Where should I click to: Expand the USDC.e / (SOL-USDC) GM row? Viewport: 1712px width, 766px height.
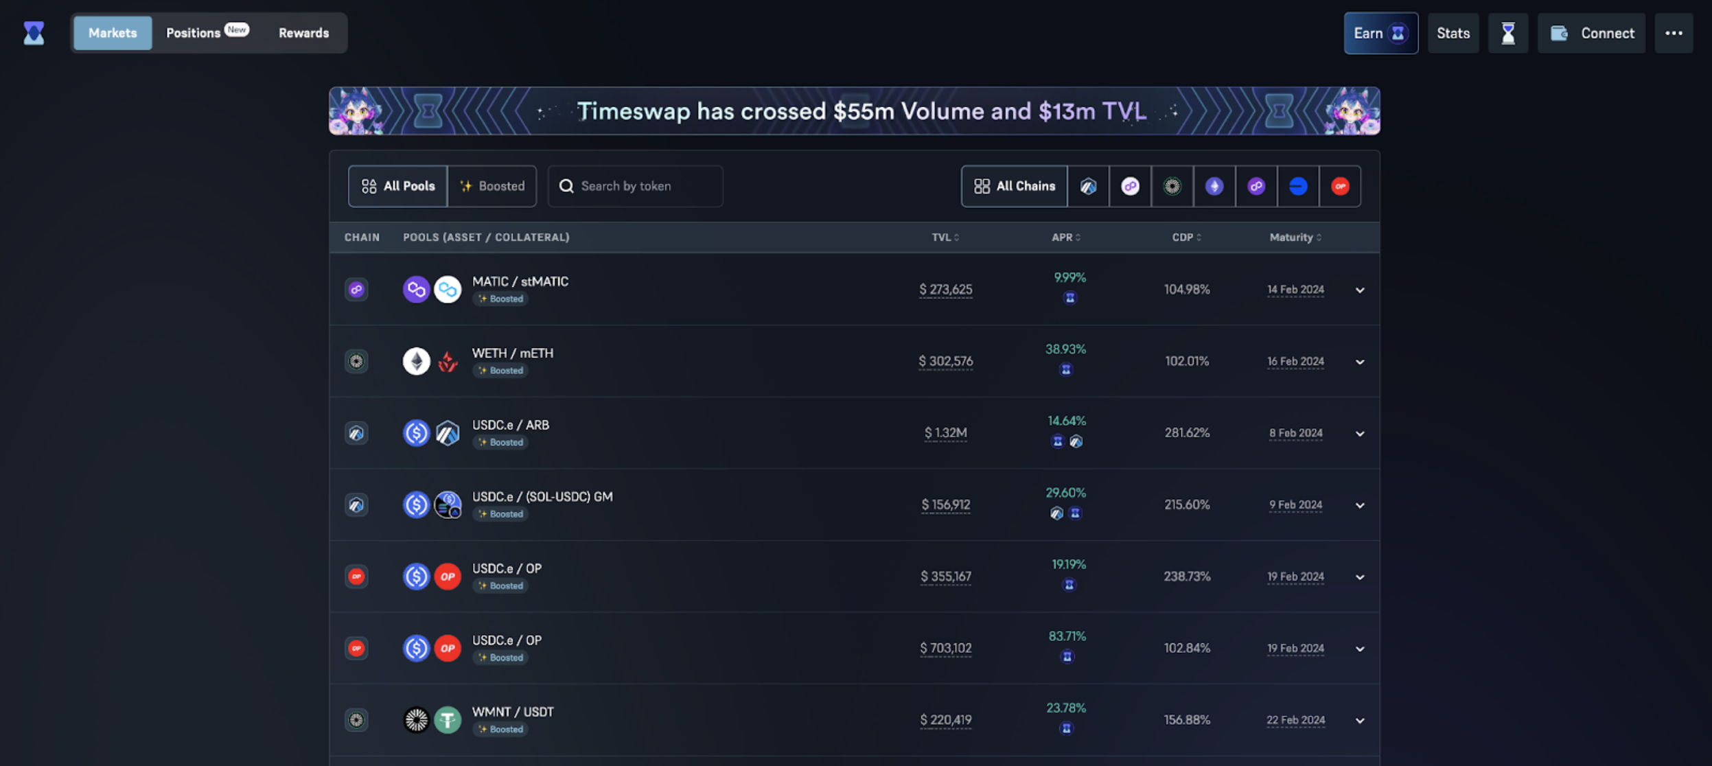click(1359, 505)
